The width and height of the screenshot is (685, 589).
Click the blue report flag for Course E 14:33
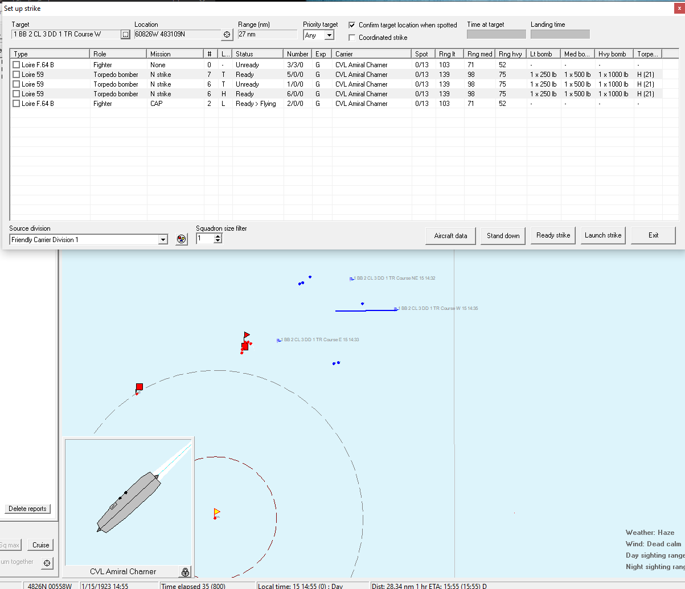click(x=279, y=340)
